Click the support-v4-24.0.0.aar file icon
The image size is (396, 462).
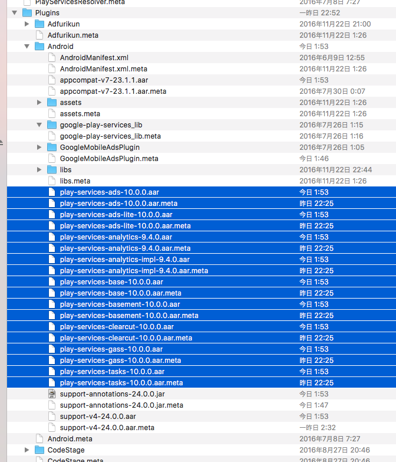tap(52, 417)
